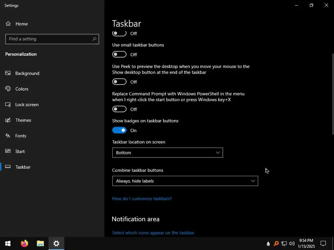Restore down the Settings window
This screenshot has width=334, height=250.
click(311, 5)
